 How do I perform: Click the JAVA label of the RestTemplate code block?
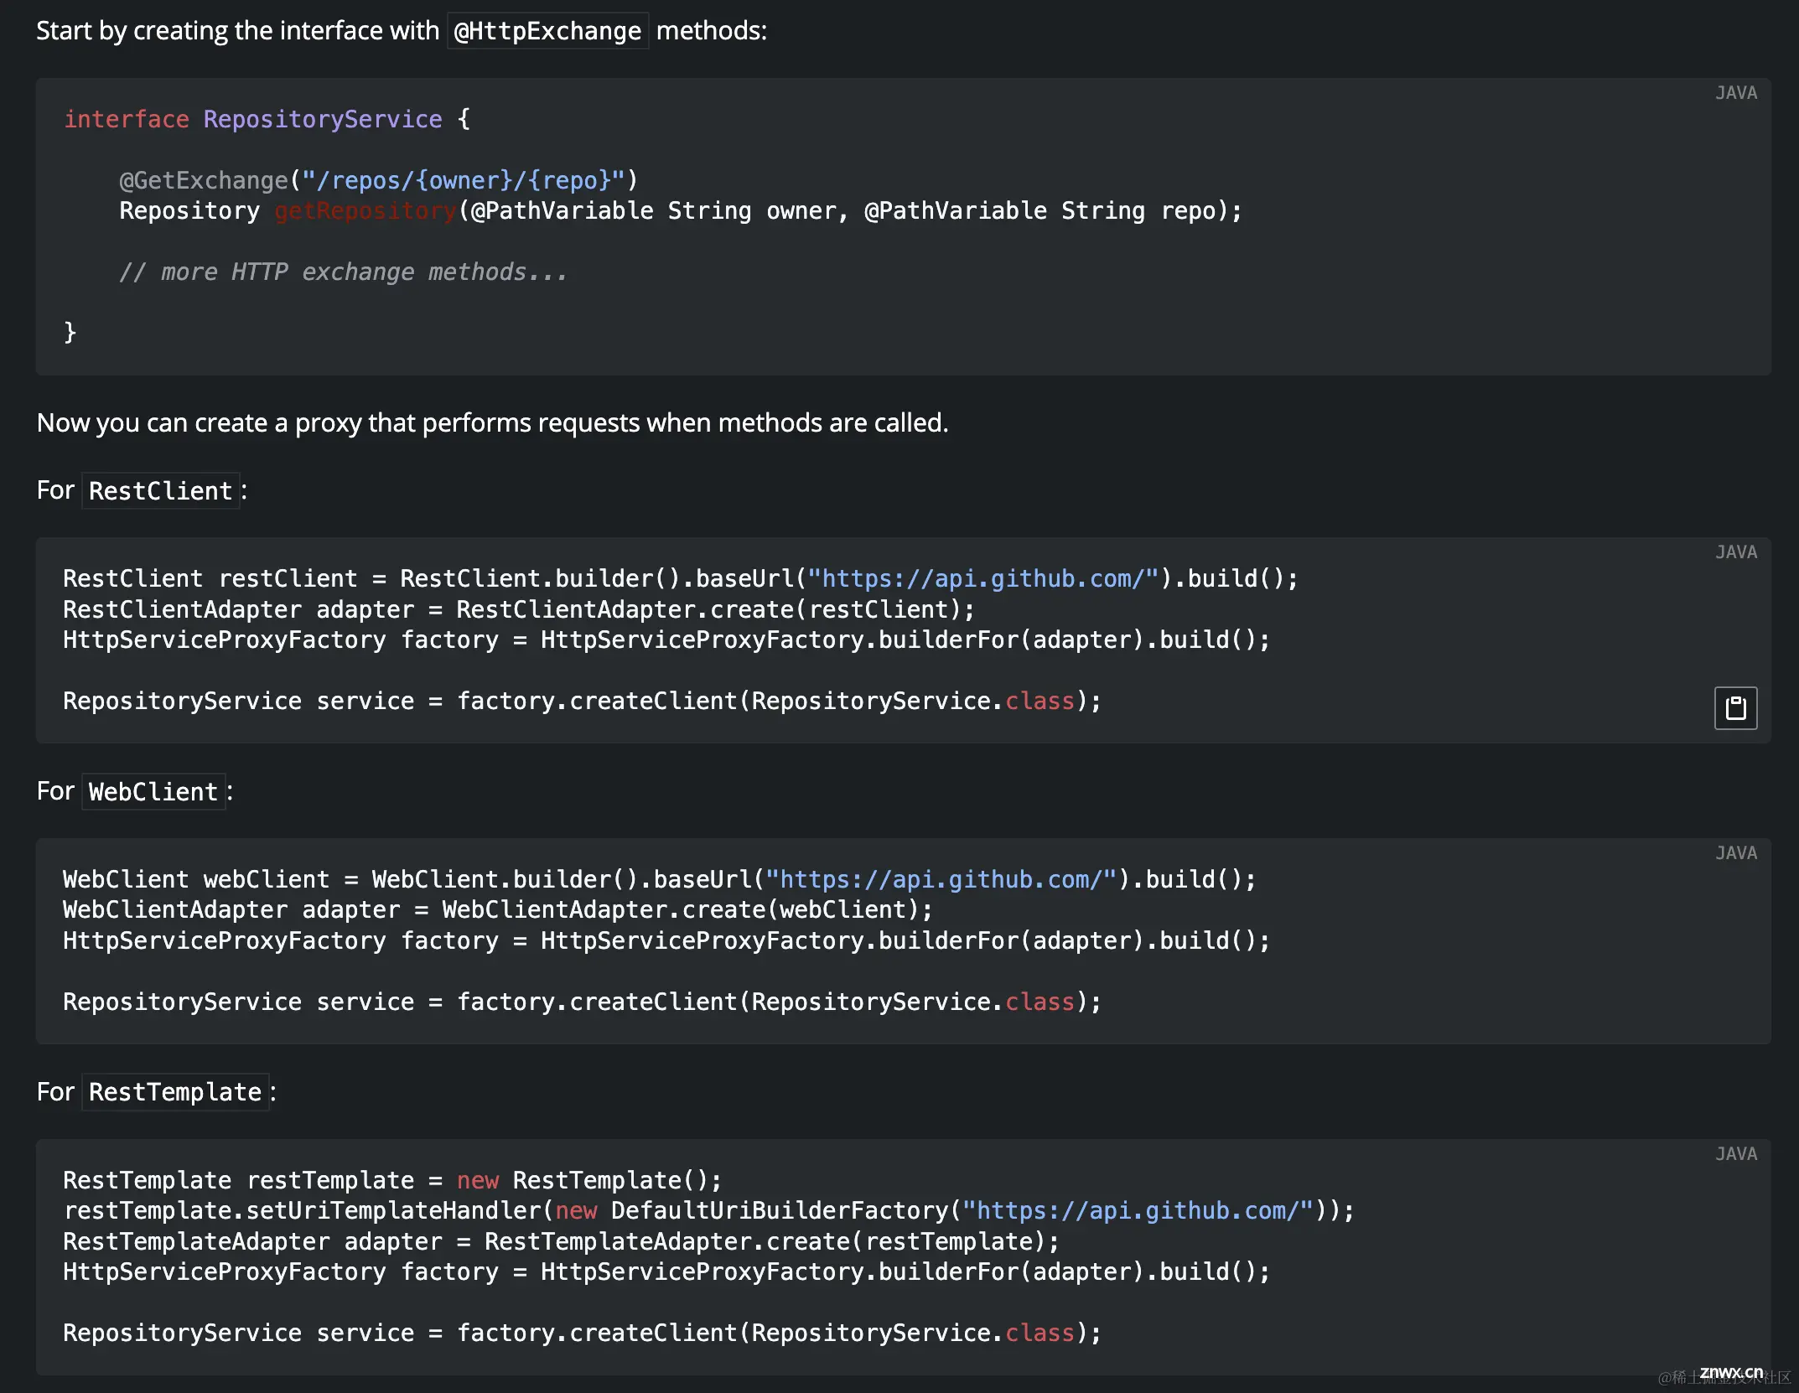[x=1735, y=1153]
